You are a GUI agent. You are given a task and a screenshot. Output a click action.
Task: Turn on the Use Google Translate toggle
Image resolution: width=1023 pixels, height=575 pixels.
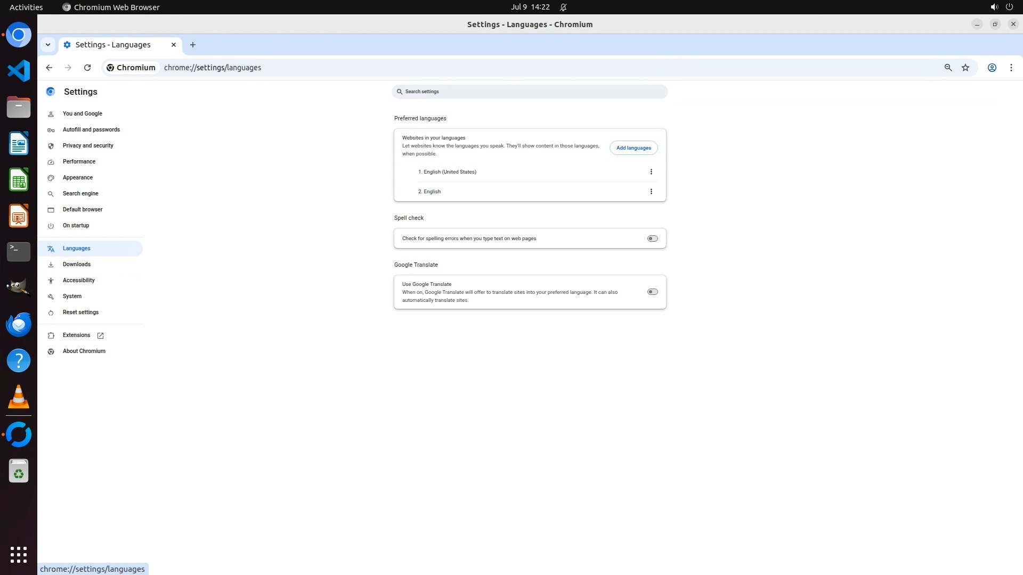coord(652,292)
